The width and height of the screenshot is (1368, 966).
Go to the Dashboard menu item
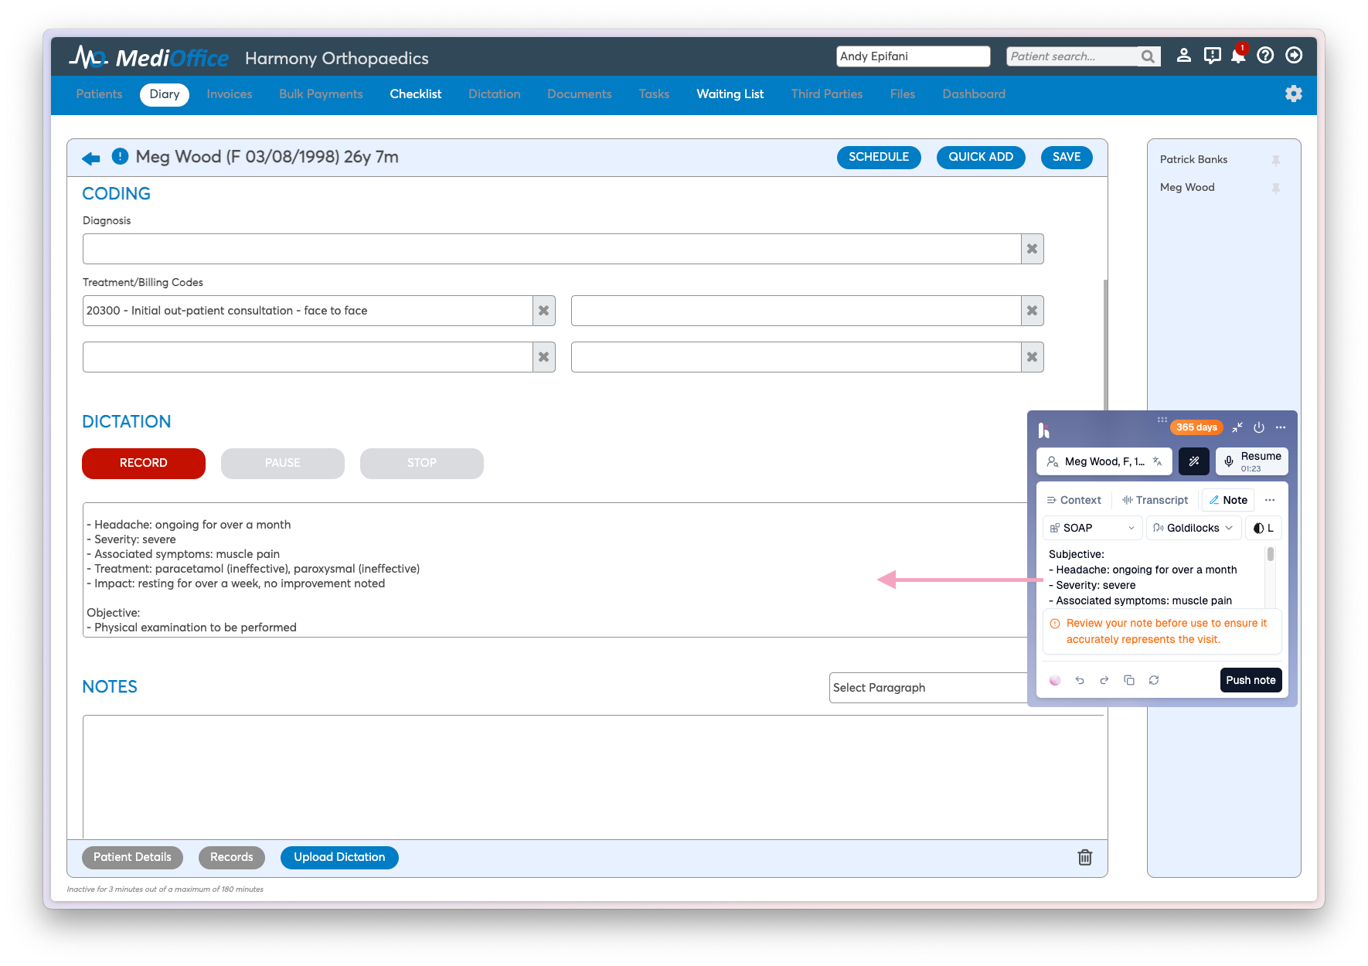pyautogui.click(x=974, y=94)
